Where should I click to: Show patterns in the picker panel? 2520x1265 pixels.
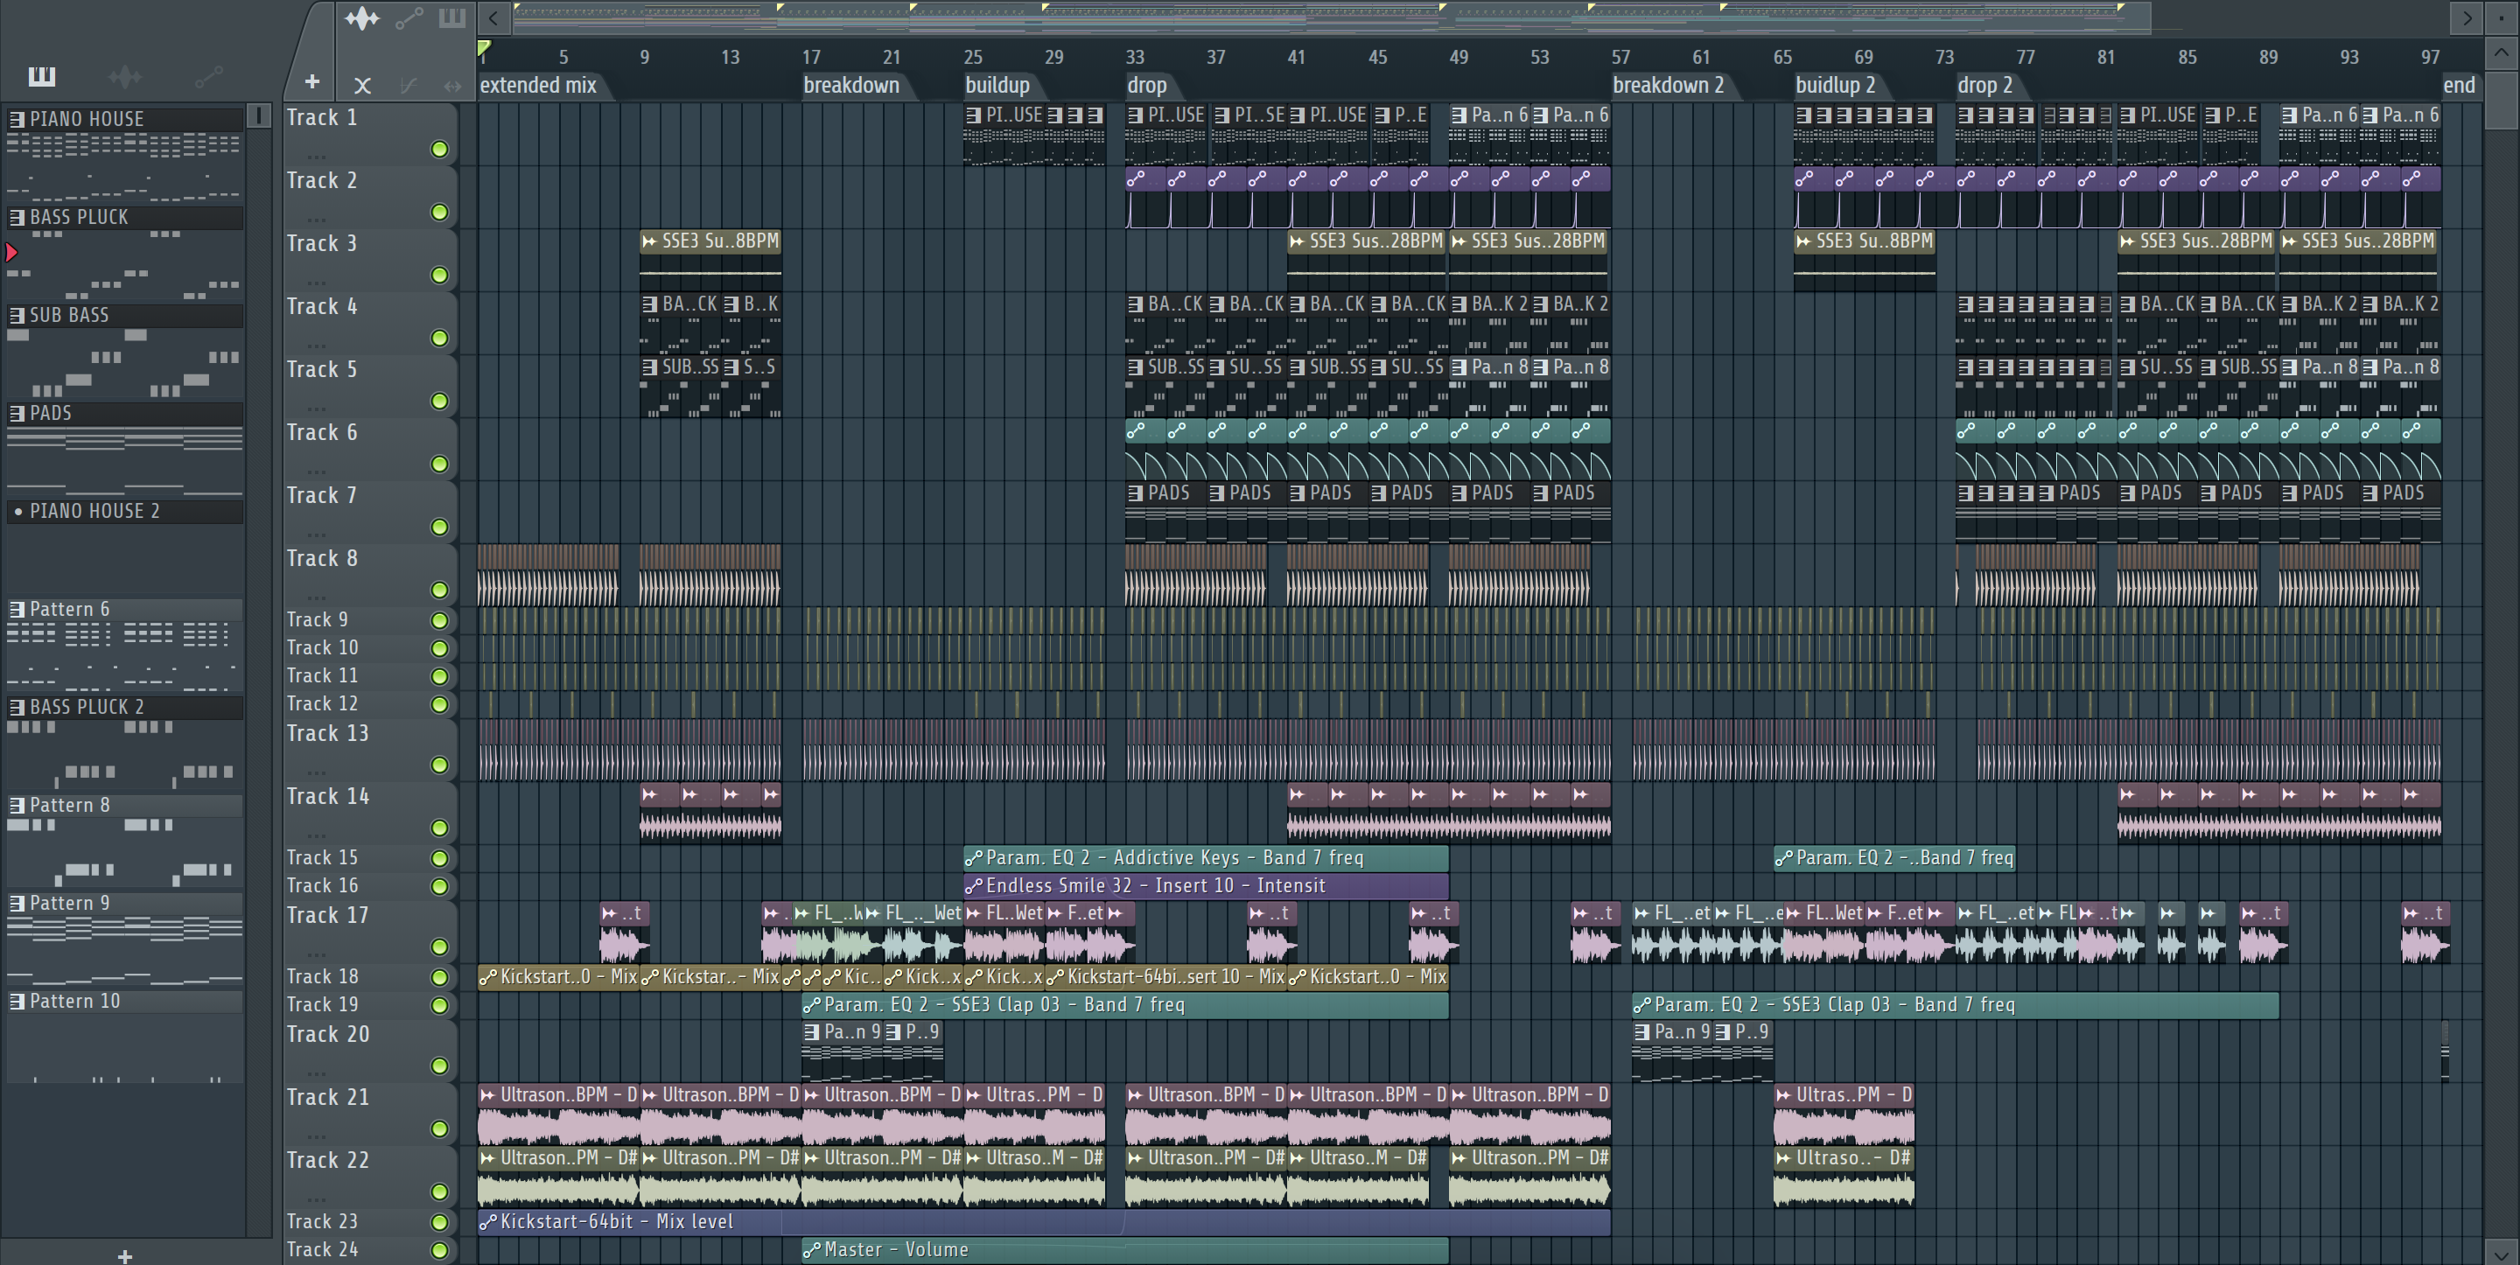(x=42, y=75)
